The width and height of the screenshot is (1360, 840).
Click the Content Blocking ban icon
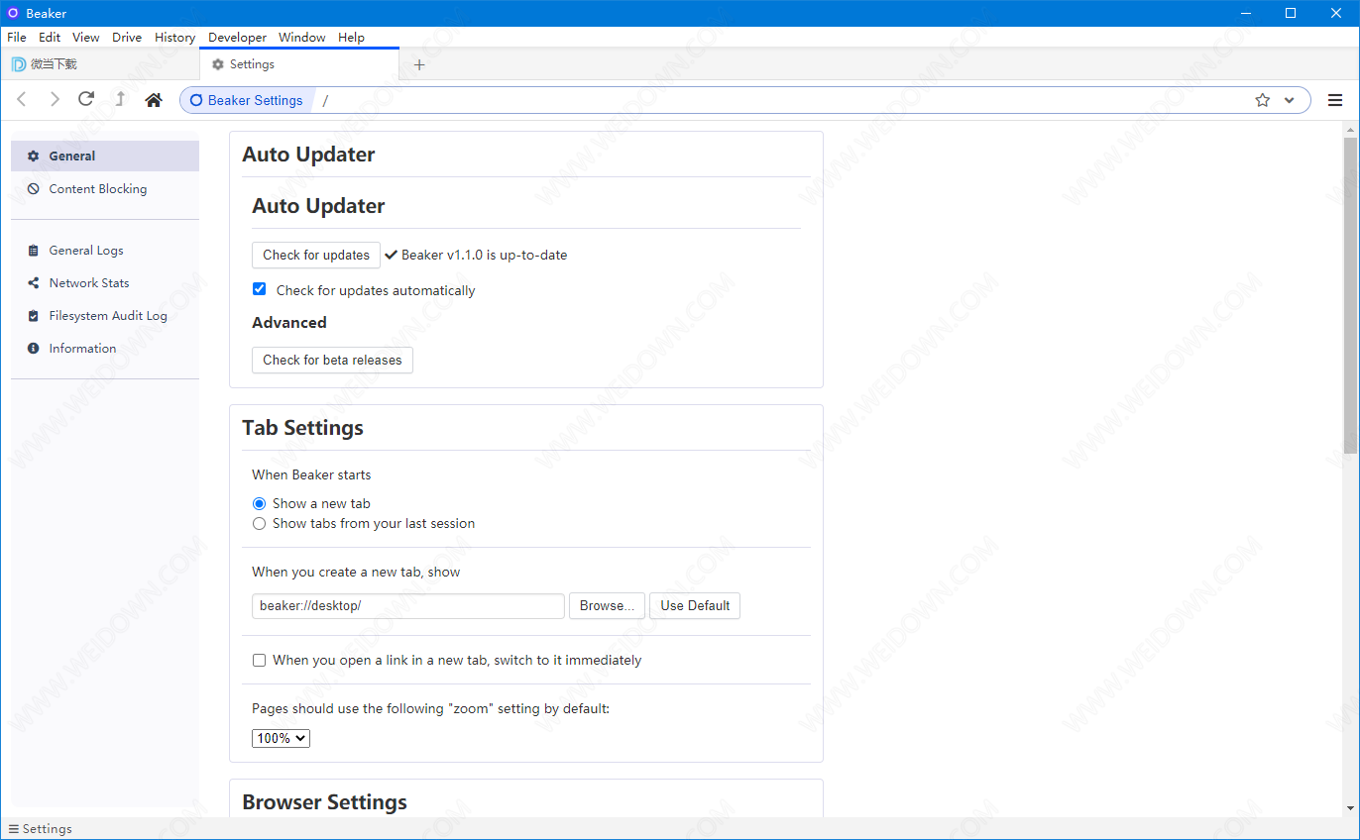tap(34, 188)
